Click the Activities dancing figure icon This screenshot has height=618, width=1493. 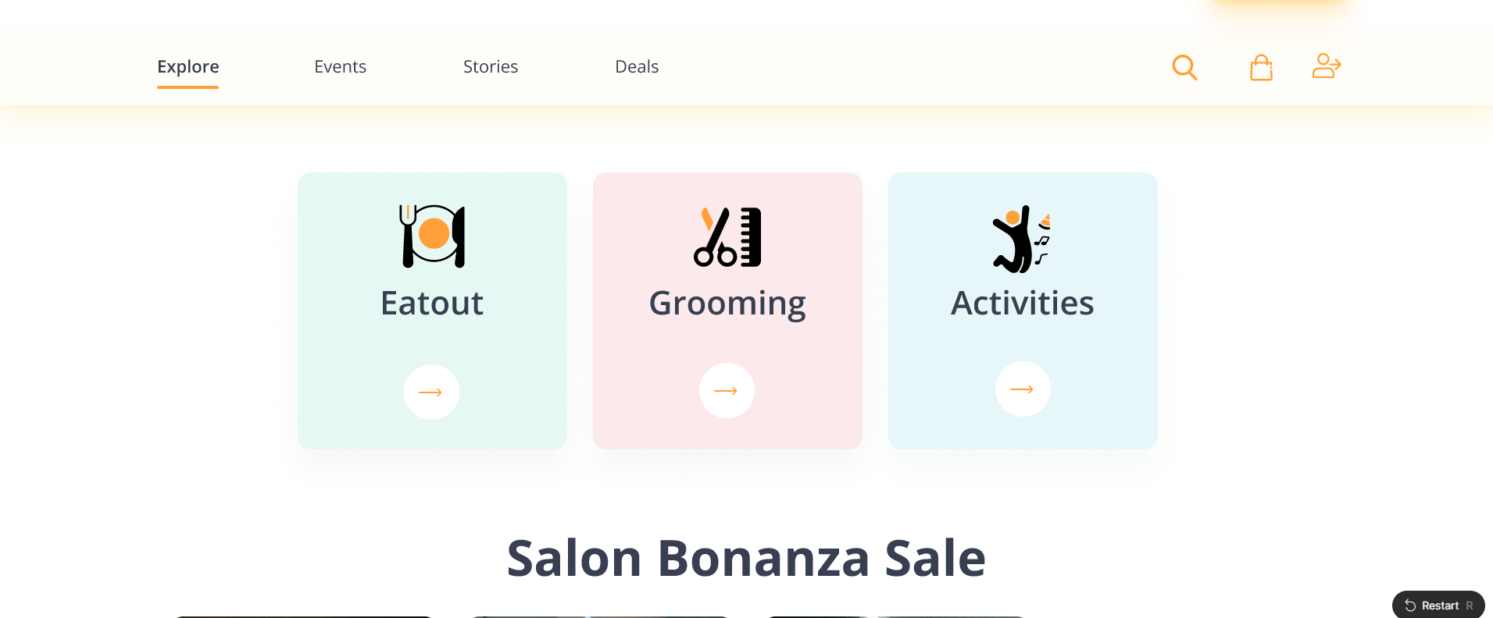(1022, 239)
